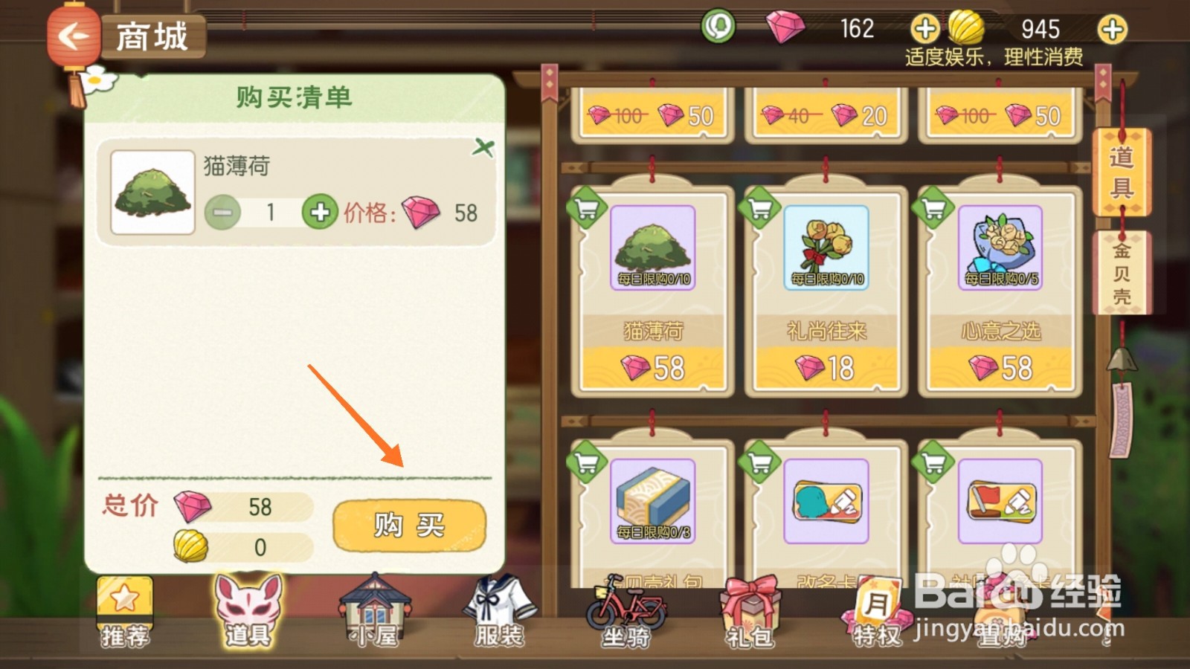Tap the green headset support icon
The height and width of the screenshot is (669, 1190).
[718, 27]
